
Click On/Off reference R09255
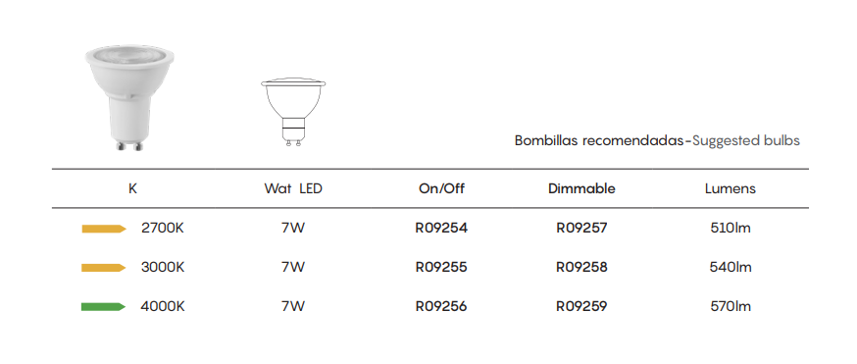pos(441,268)
